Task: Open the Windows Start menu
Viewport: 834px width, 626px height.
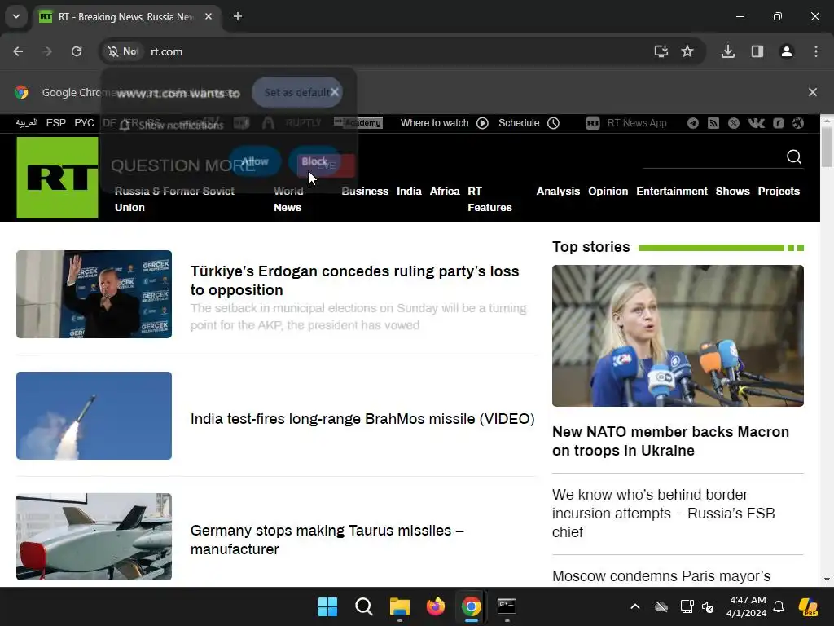Action: [x=327, y=606]
